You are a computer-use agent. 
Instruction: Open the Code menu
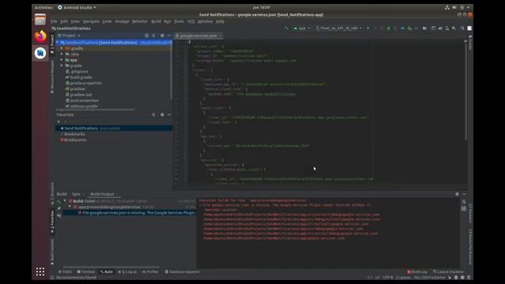click(107, 21)
